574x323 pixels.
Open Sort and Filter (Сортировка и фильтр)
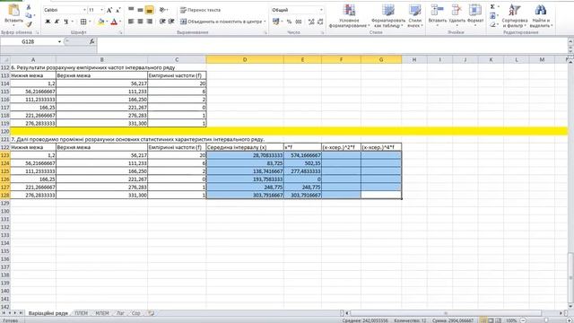tap(515, 16)
